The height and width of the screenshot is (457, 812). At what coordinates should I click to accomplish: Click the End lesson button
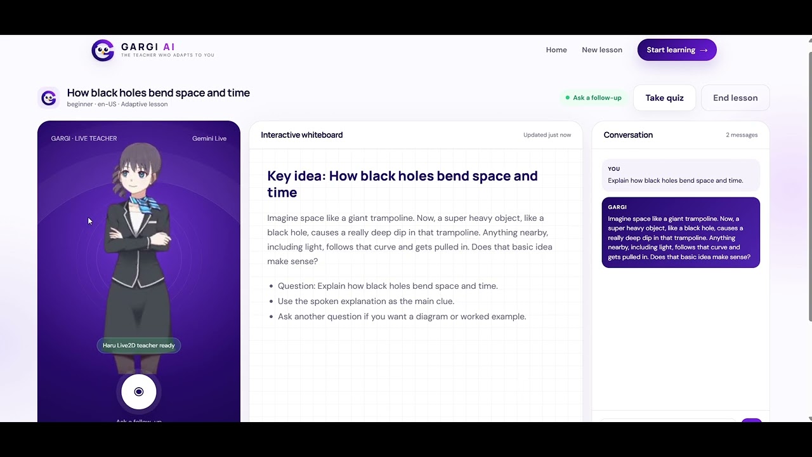[735, 98]
